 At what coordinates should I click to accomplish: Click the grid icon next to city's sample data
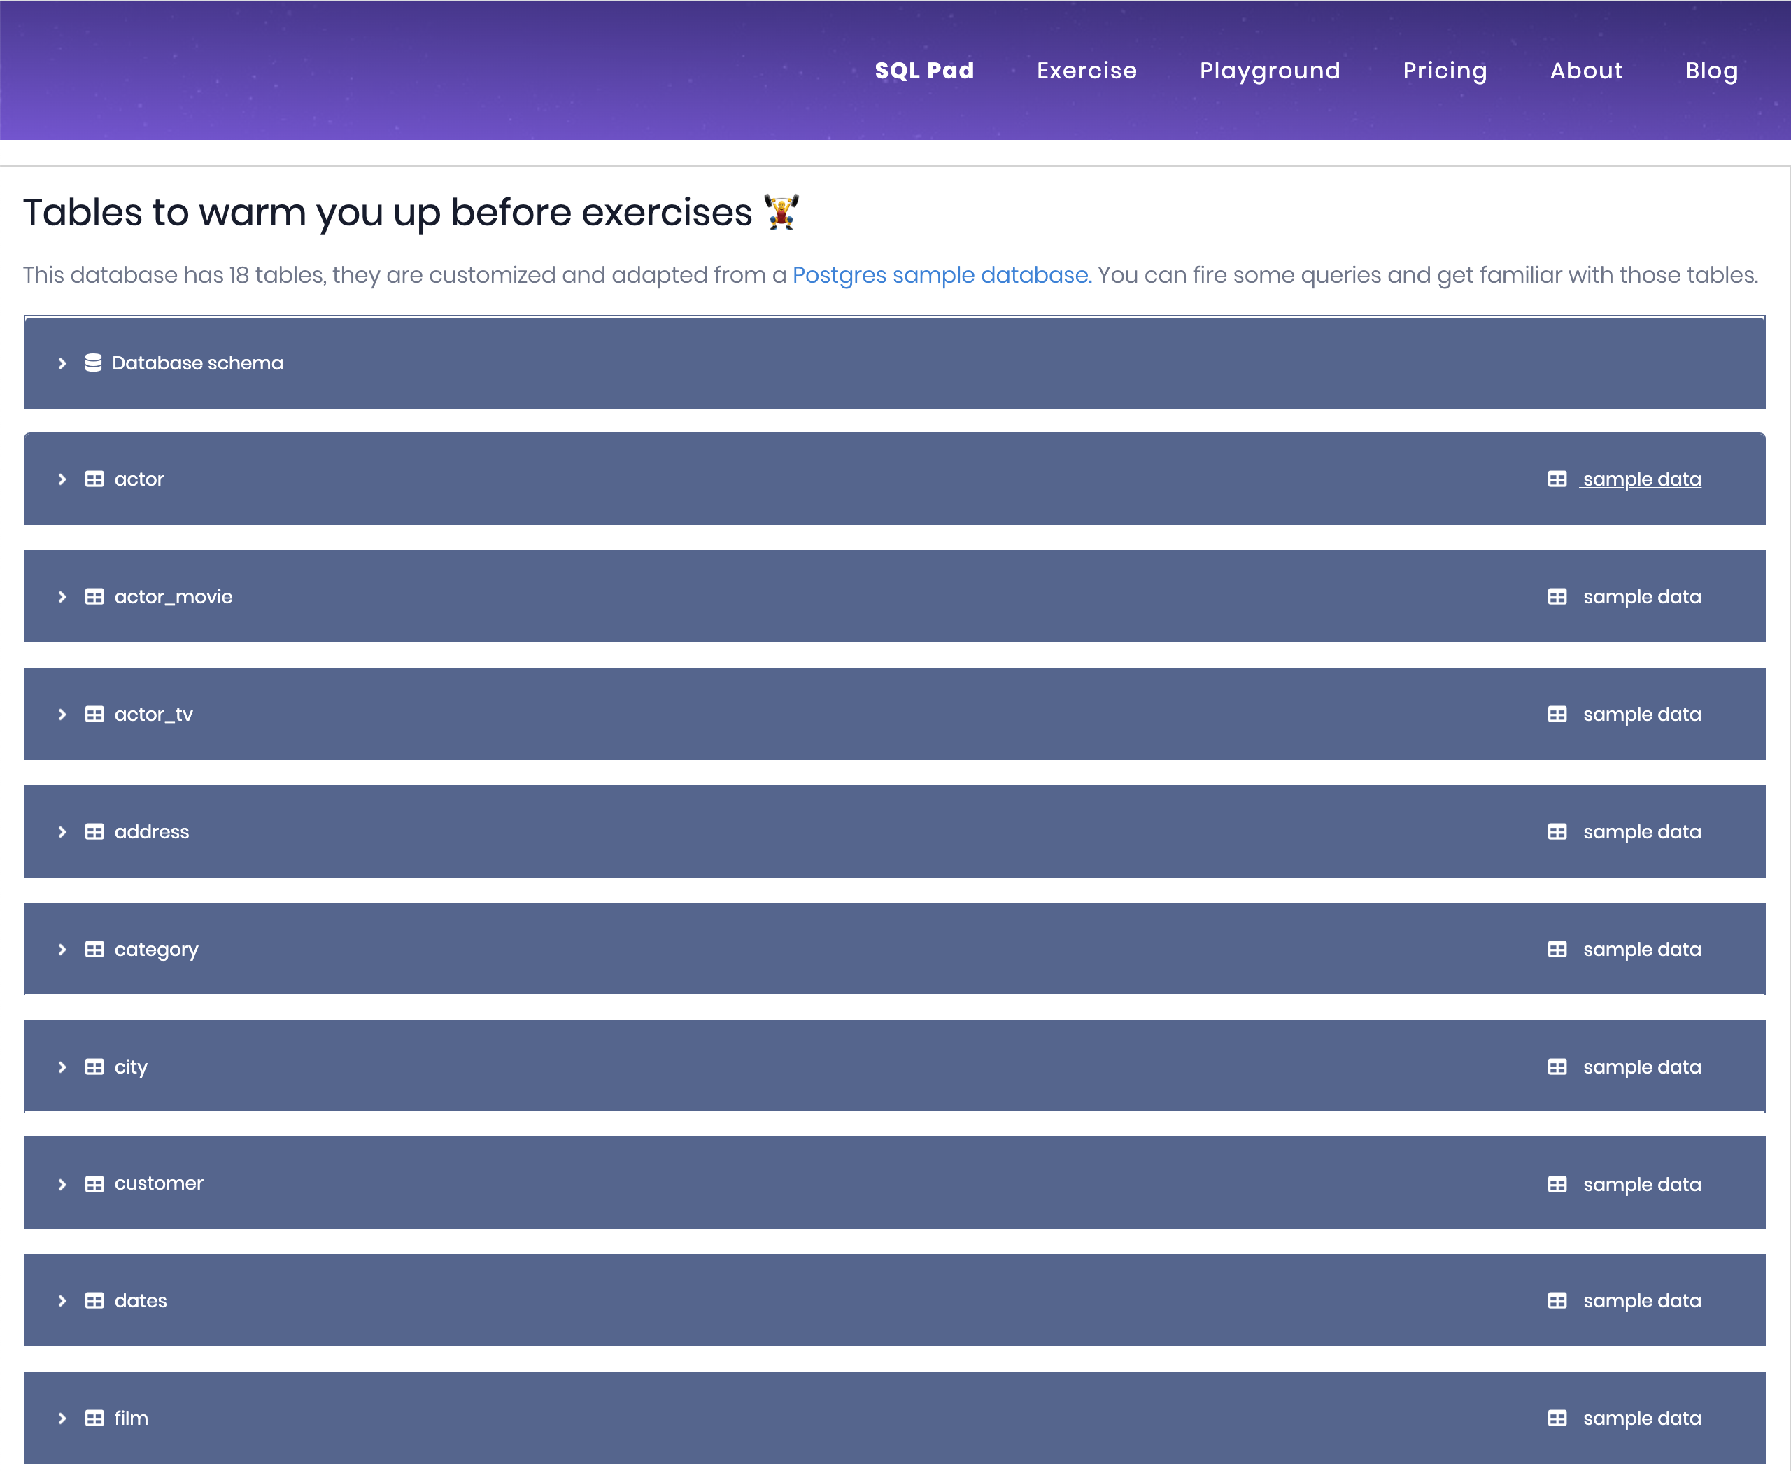pyautogui.click(x=1559, y=1067)
